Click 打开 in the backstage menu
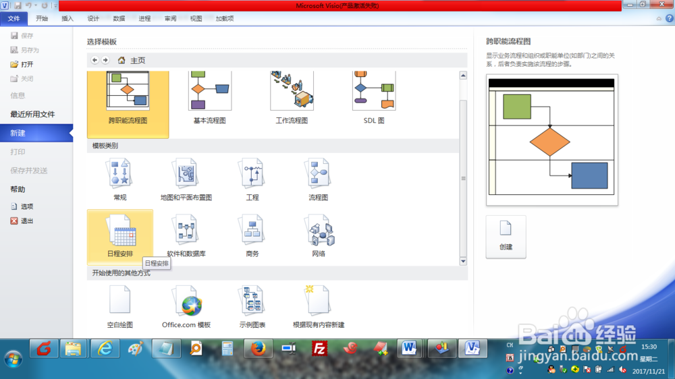The height and width of the screenshot is (379, 675). coord(22,64)
